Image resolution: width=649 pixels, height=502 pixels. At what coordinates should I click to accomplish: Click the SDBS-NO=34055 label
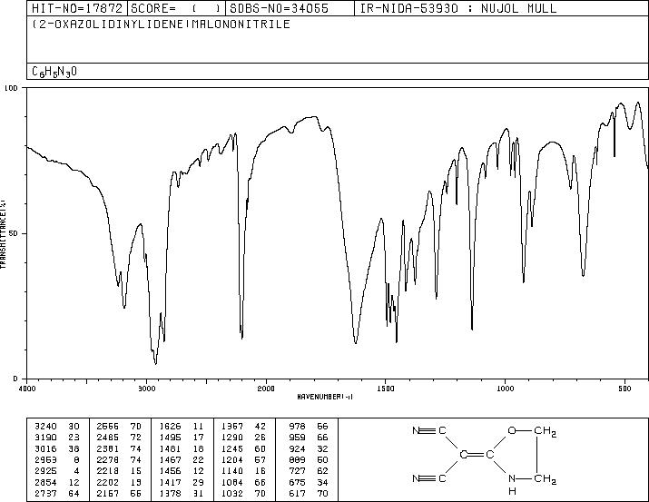279,8
